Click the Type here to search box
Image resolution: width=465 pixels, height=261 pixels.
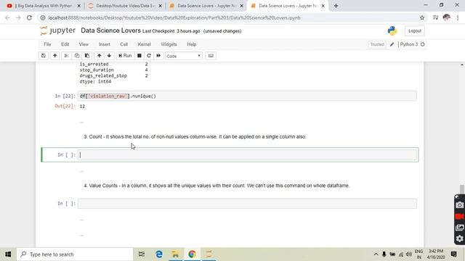pos(75,254)
